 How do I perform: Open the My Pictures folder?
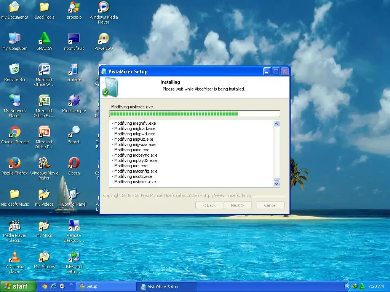(x=44, y=260)
